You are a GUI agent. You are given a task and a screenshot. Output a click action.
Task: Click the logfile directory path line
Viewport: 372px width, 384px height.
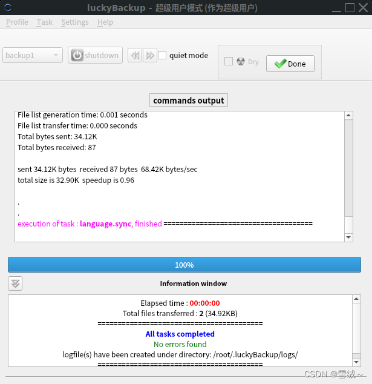(x=180, y=354)
